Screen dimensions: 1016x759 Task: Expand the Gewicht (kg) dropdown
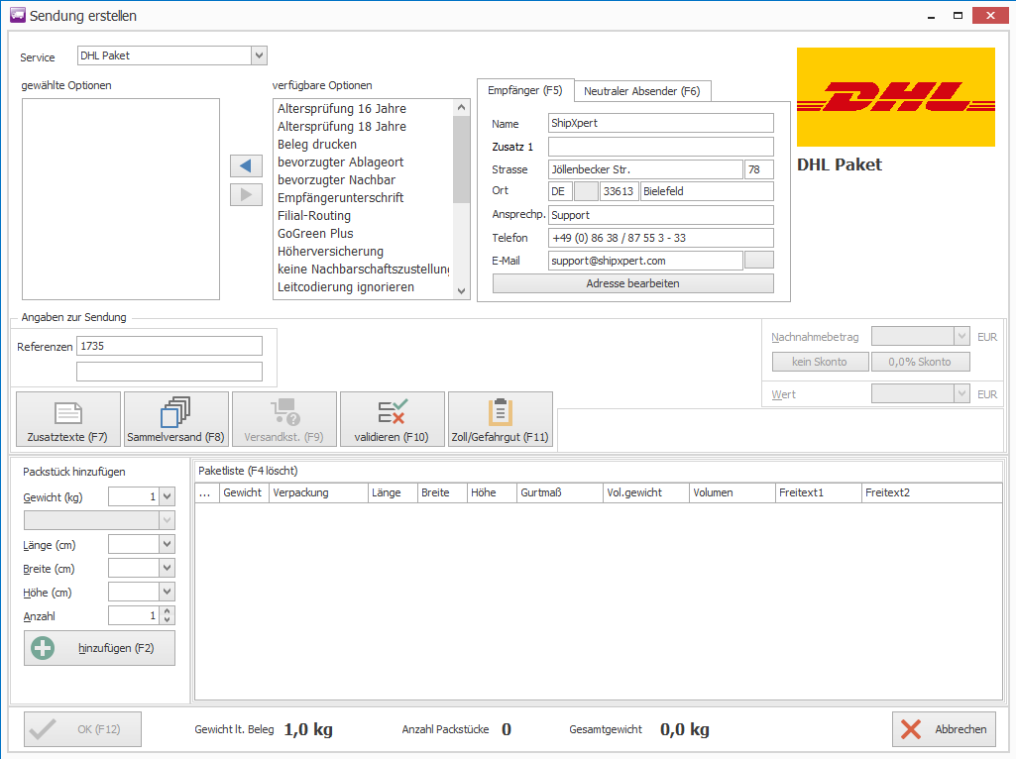pyautogui.click(x=168, y=496)
